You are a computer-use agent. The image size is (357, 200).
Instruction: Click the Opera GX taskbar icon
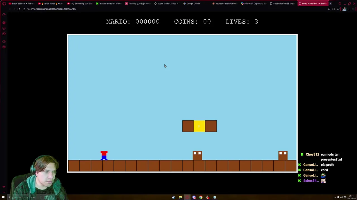(187, 197)
